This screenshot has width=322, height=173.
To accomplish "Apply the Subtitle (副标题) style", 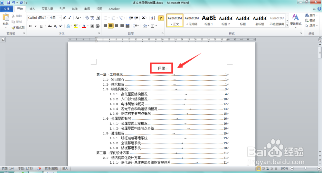I will pos(260,20).
